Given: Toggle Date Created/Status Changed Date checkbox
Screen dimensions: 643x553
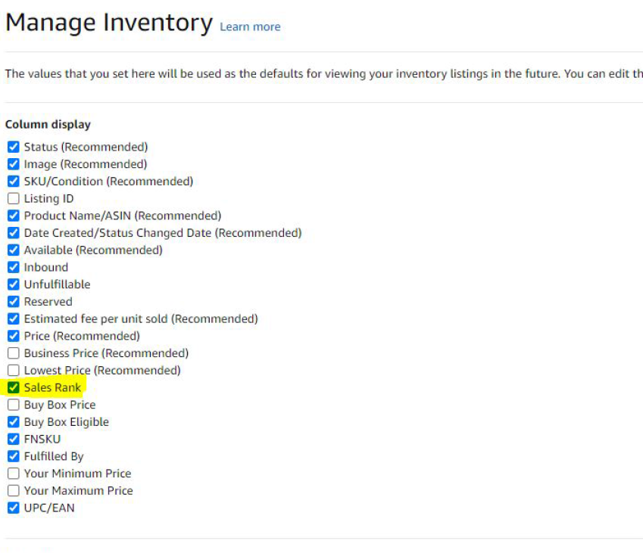Looking at the screenshot, I should 13,233.
